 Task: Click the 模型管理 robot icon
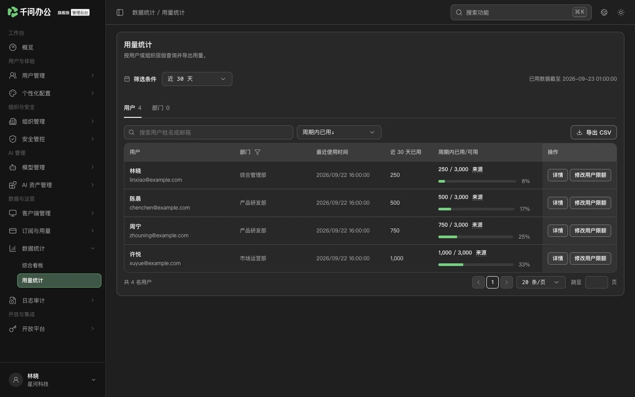click(x=13, y=167)
